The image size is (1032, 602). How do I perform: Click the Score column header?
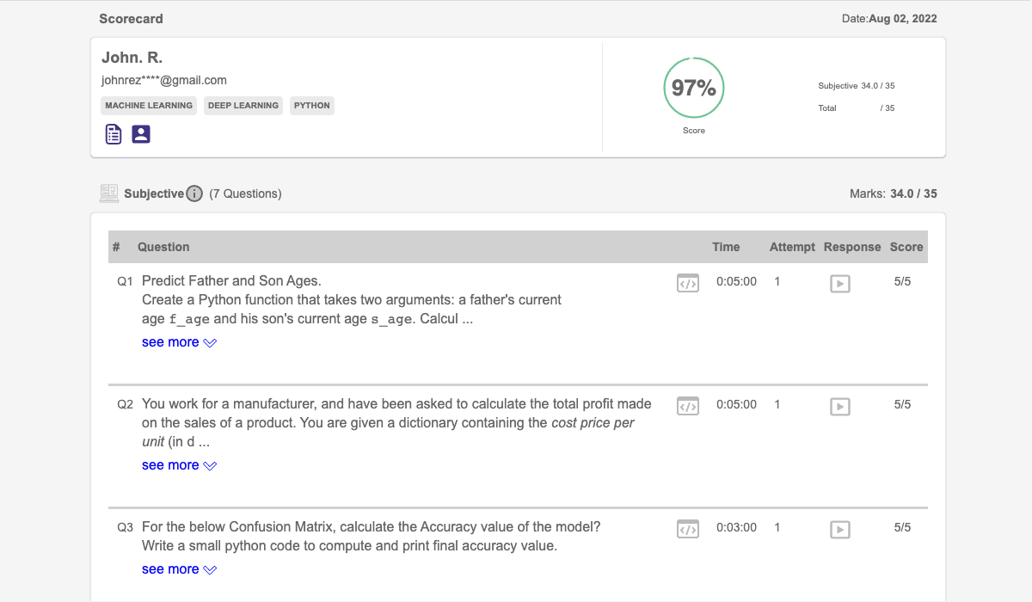click(x=906, y=247)
